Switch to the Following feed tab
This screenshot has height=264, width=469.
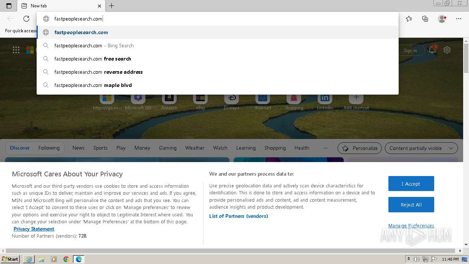click(x=49, y=148)
